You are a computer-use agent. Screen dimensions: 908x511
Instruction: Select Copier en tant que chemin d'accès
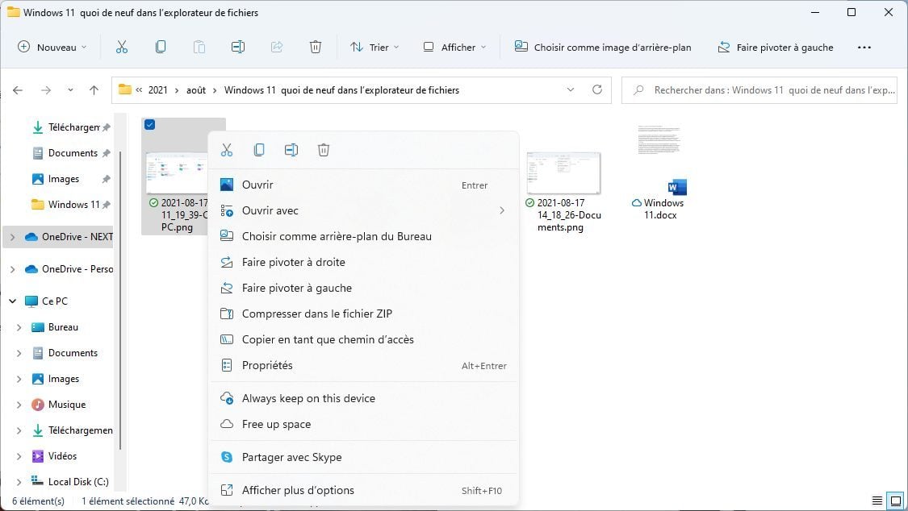coord(364,340)
